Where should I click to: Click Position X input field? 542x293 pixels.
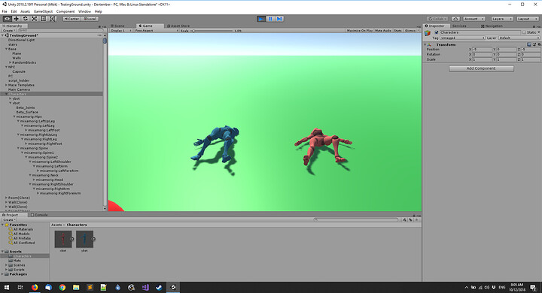tap(483, 50)
